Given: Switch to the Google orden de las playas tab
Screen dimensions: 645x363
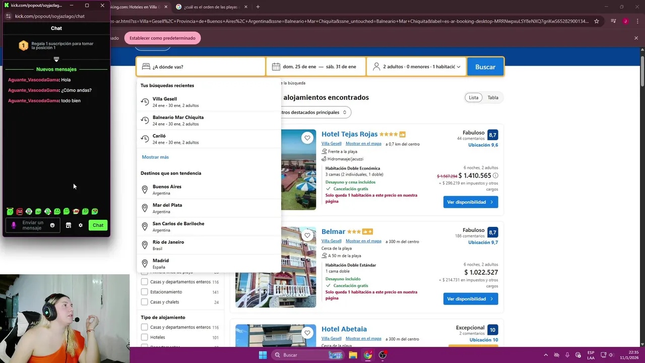Looking at the screenshot, I should 211,7.
